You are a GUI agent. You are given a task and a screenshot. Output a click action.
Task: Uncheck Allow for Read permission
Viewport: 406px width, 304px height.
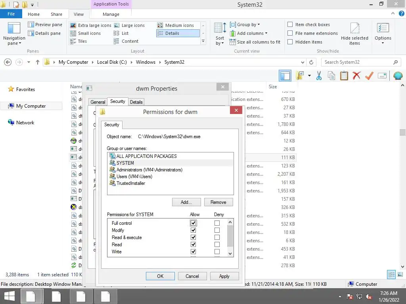[x=193, y=244]
